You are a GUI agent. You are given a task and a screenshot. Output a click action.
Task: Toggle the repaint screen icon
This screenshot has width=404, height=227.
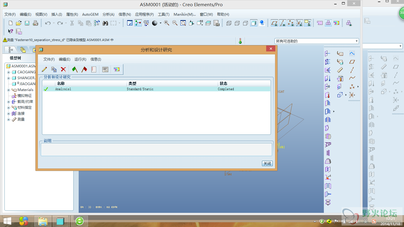click(130, 23)
